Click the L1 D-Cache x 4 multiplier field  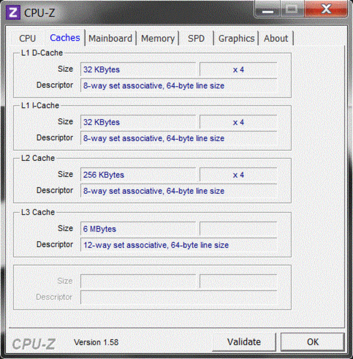click(238, 69)
